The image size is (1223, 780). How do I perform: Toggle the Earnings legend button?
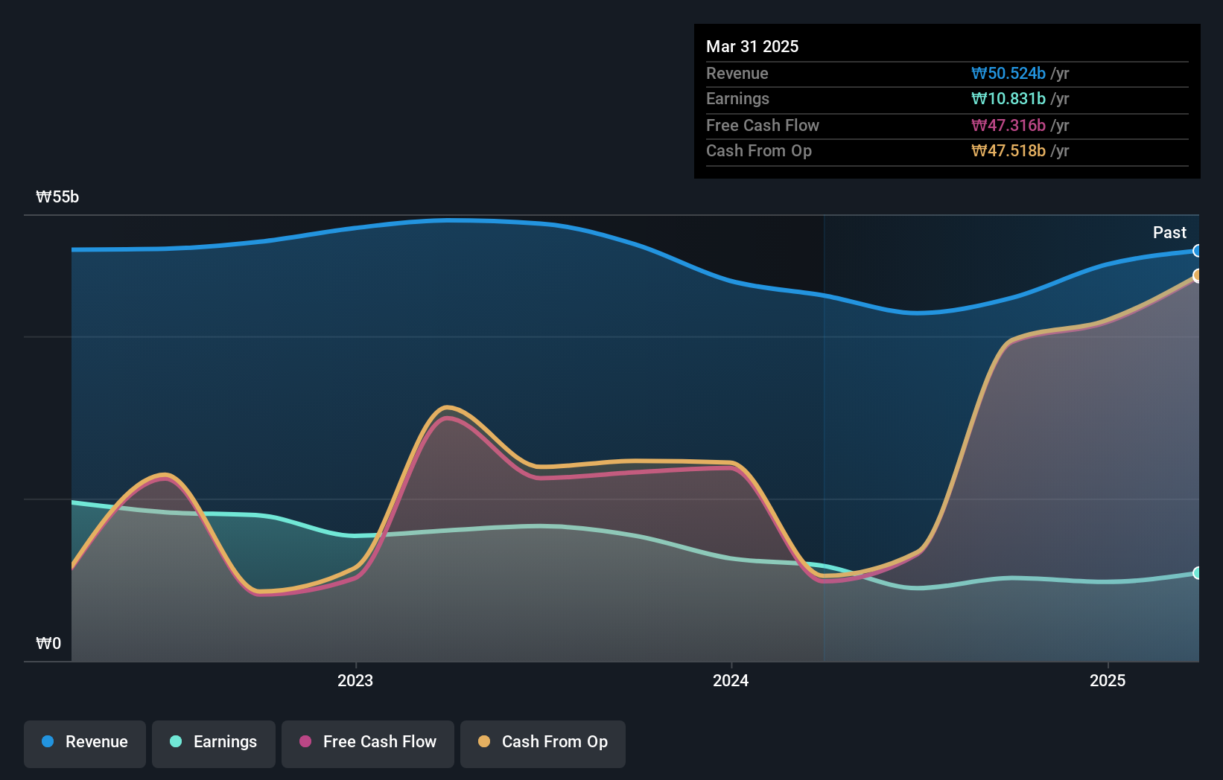[214, 744]
